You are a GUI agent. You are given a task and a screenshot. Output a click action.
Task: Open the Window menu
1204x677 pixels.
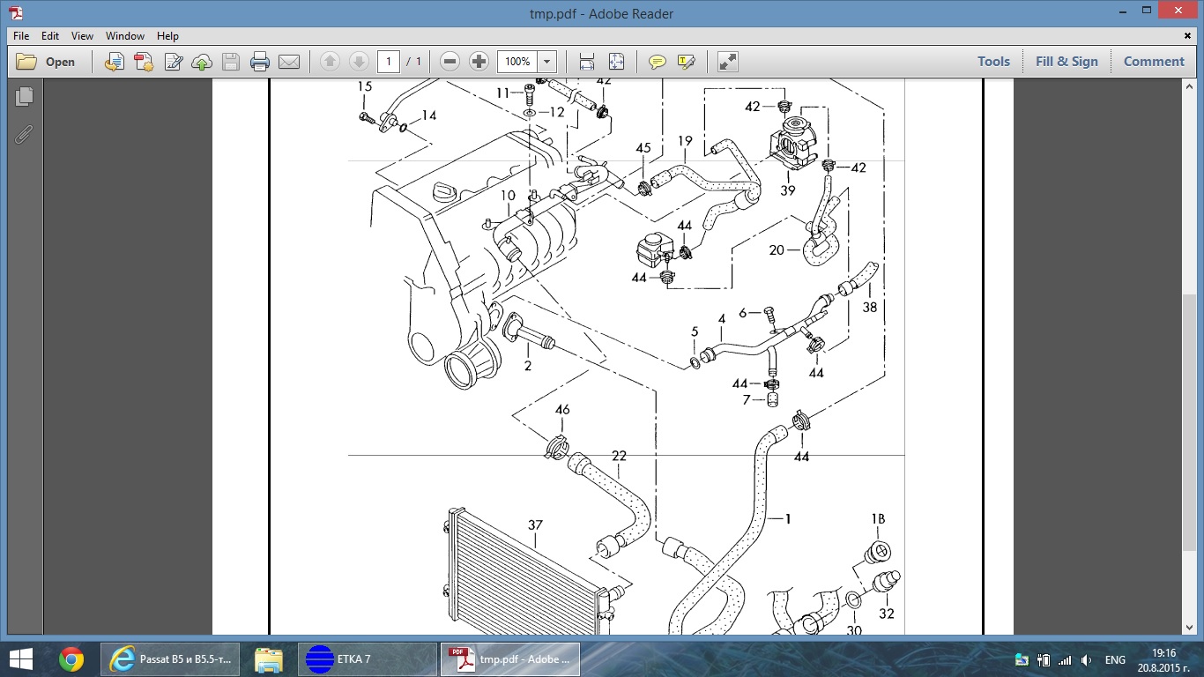pyautogui.click(x=125, y=36)
